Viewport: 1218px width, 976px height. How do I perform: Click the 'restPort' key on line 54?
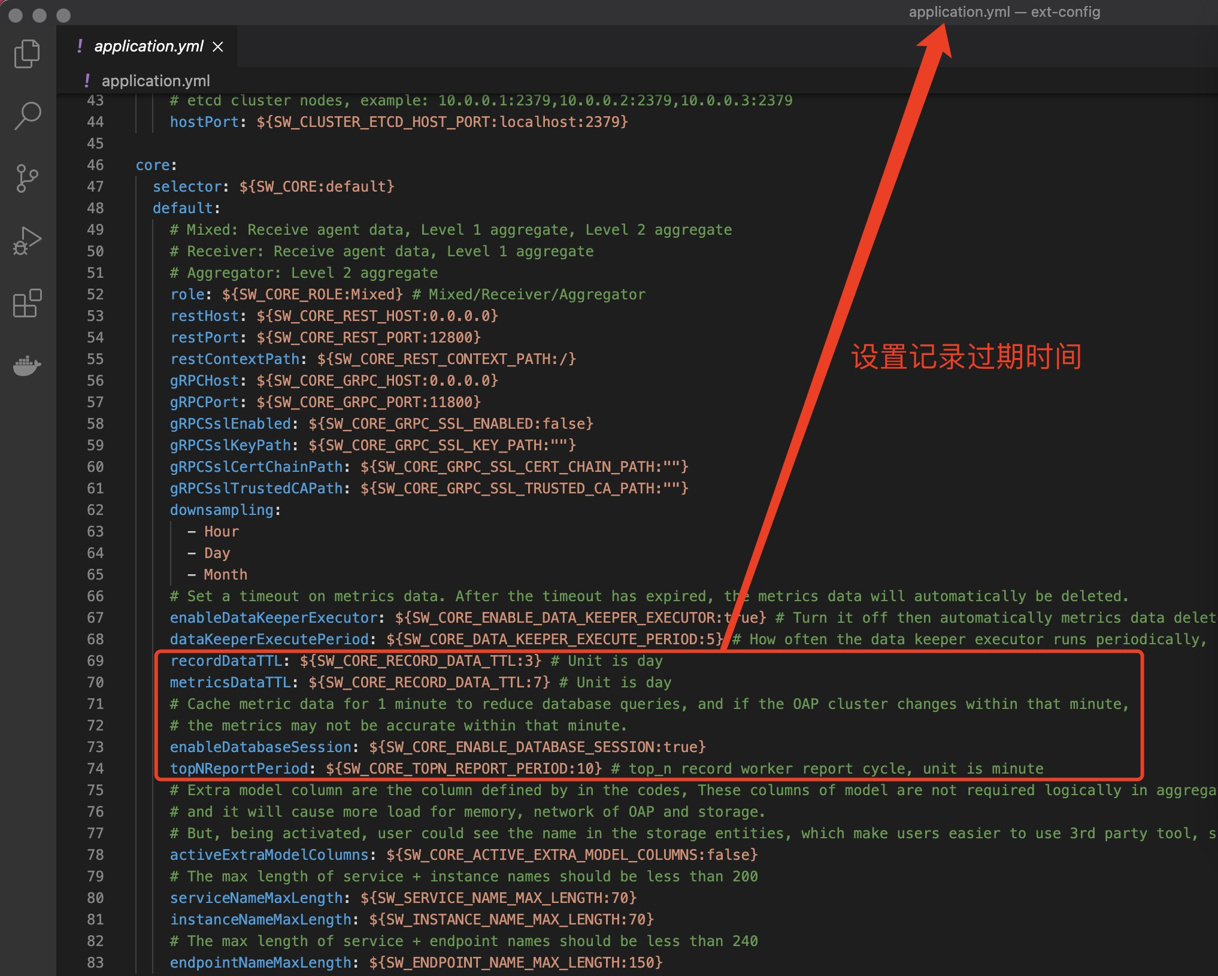(x=204, y=337)
